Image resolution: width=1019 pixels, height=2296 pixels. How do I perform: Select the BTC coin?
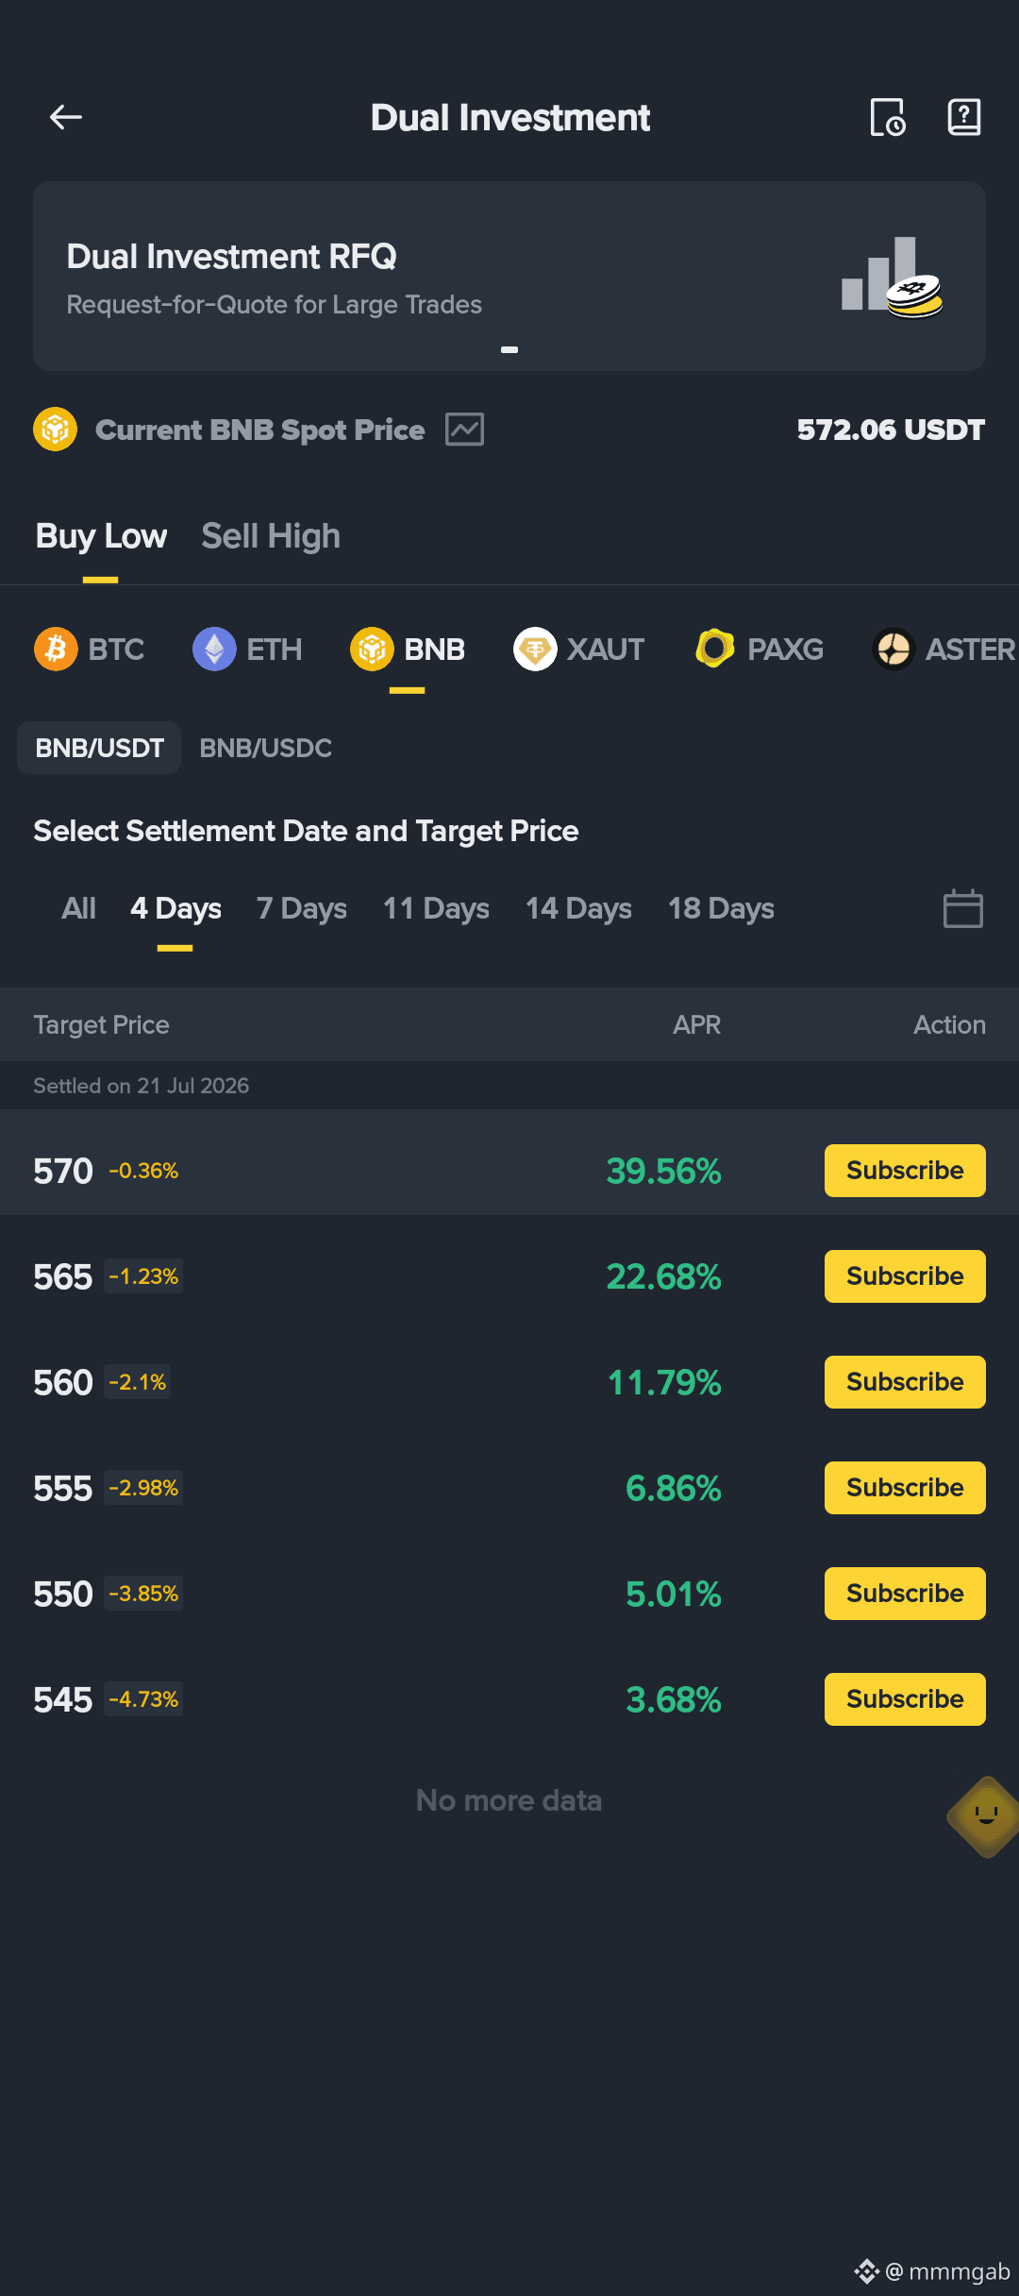point(90,650)
